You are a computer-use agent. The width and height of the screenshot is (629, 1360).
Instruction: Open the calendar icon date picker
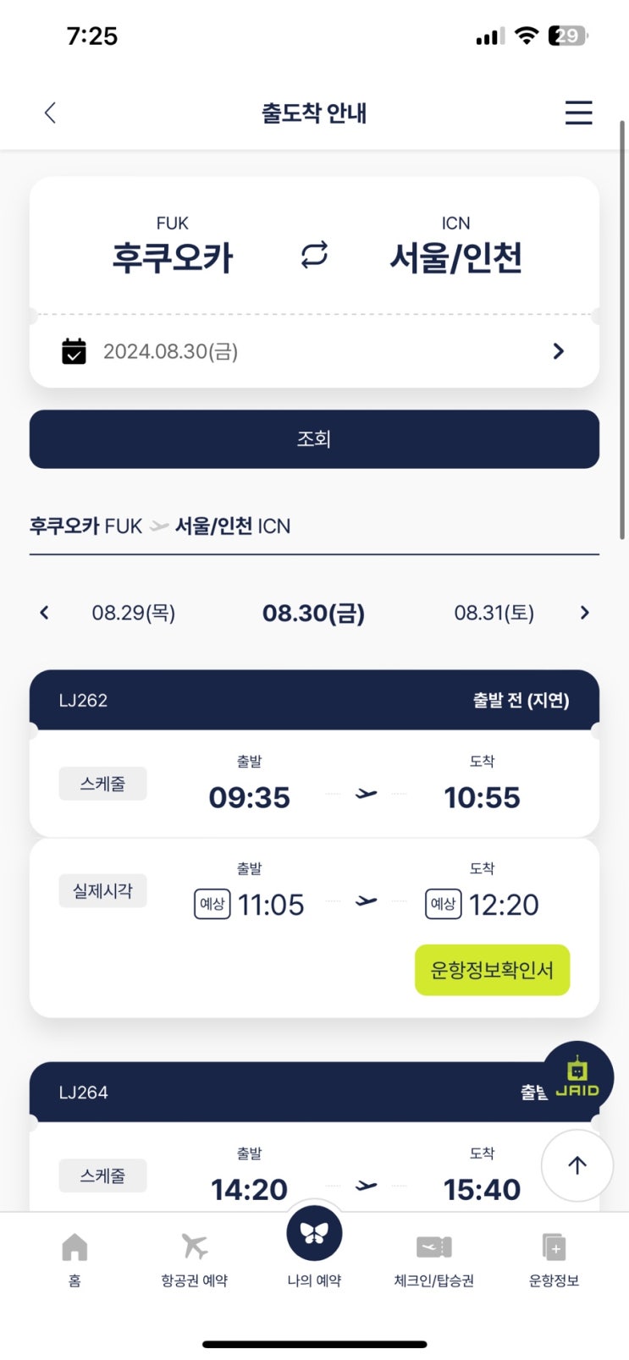pyautogui.click(x=74, y=350)
